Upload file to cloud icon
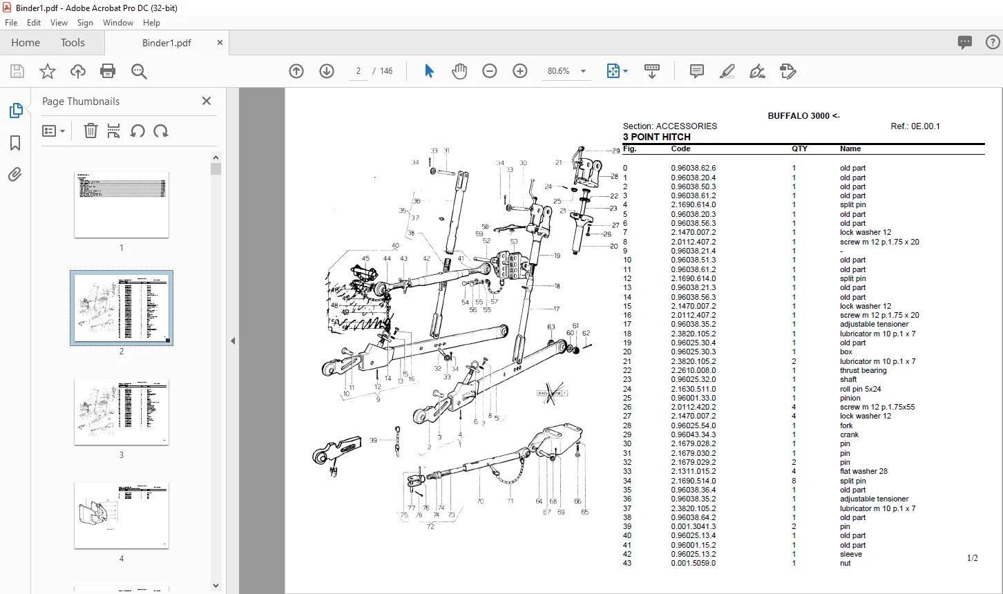1003x594 pixels. click(78, 71)
